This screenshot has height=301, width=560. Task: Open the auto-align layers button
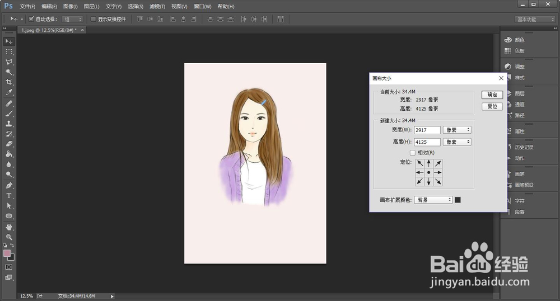(281, 19)
